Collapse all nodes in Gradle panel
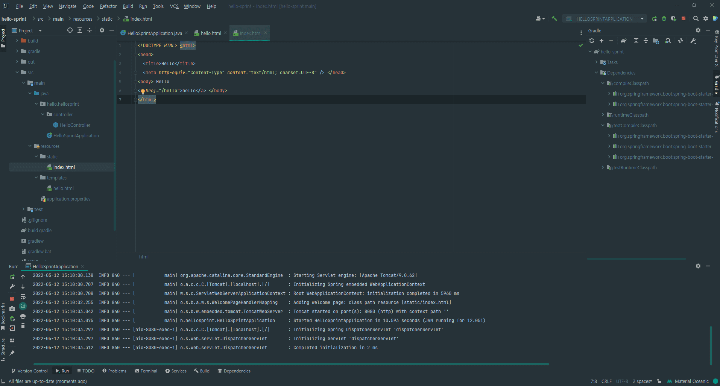This screenshot has height=386, width=720. [646, 41]
